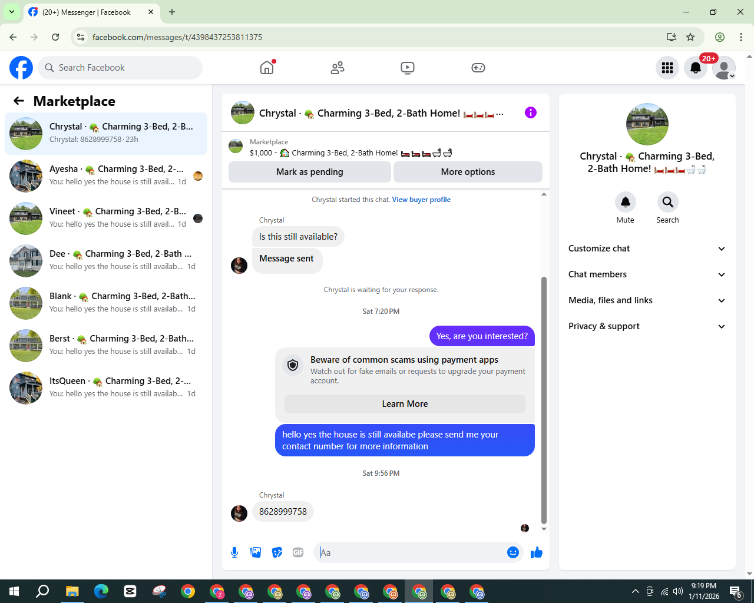754x603 pixels.
Task: Open Windows taskbar search
Action: tap(42, 591)
